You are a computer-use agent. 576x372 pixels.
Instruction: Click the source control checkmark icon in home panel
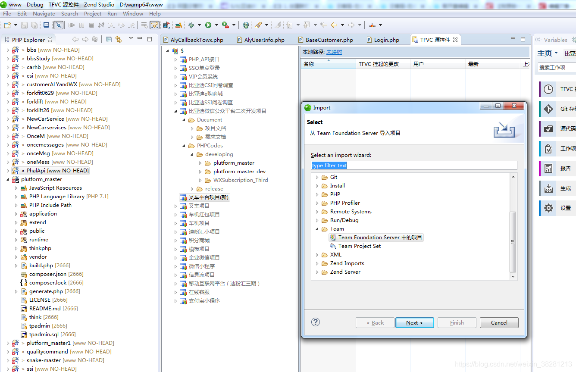click(548, 129)
